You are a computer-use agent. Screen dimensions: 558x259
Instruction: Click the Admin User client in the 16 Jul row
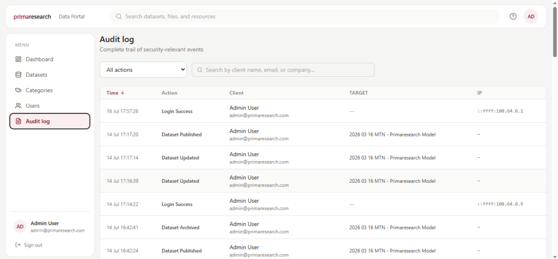click(244, 108)
